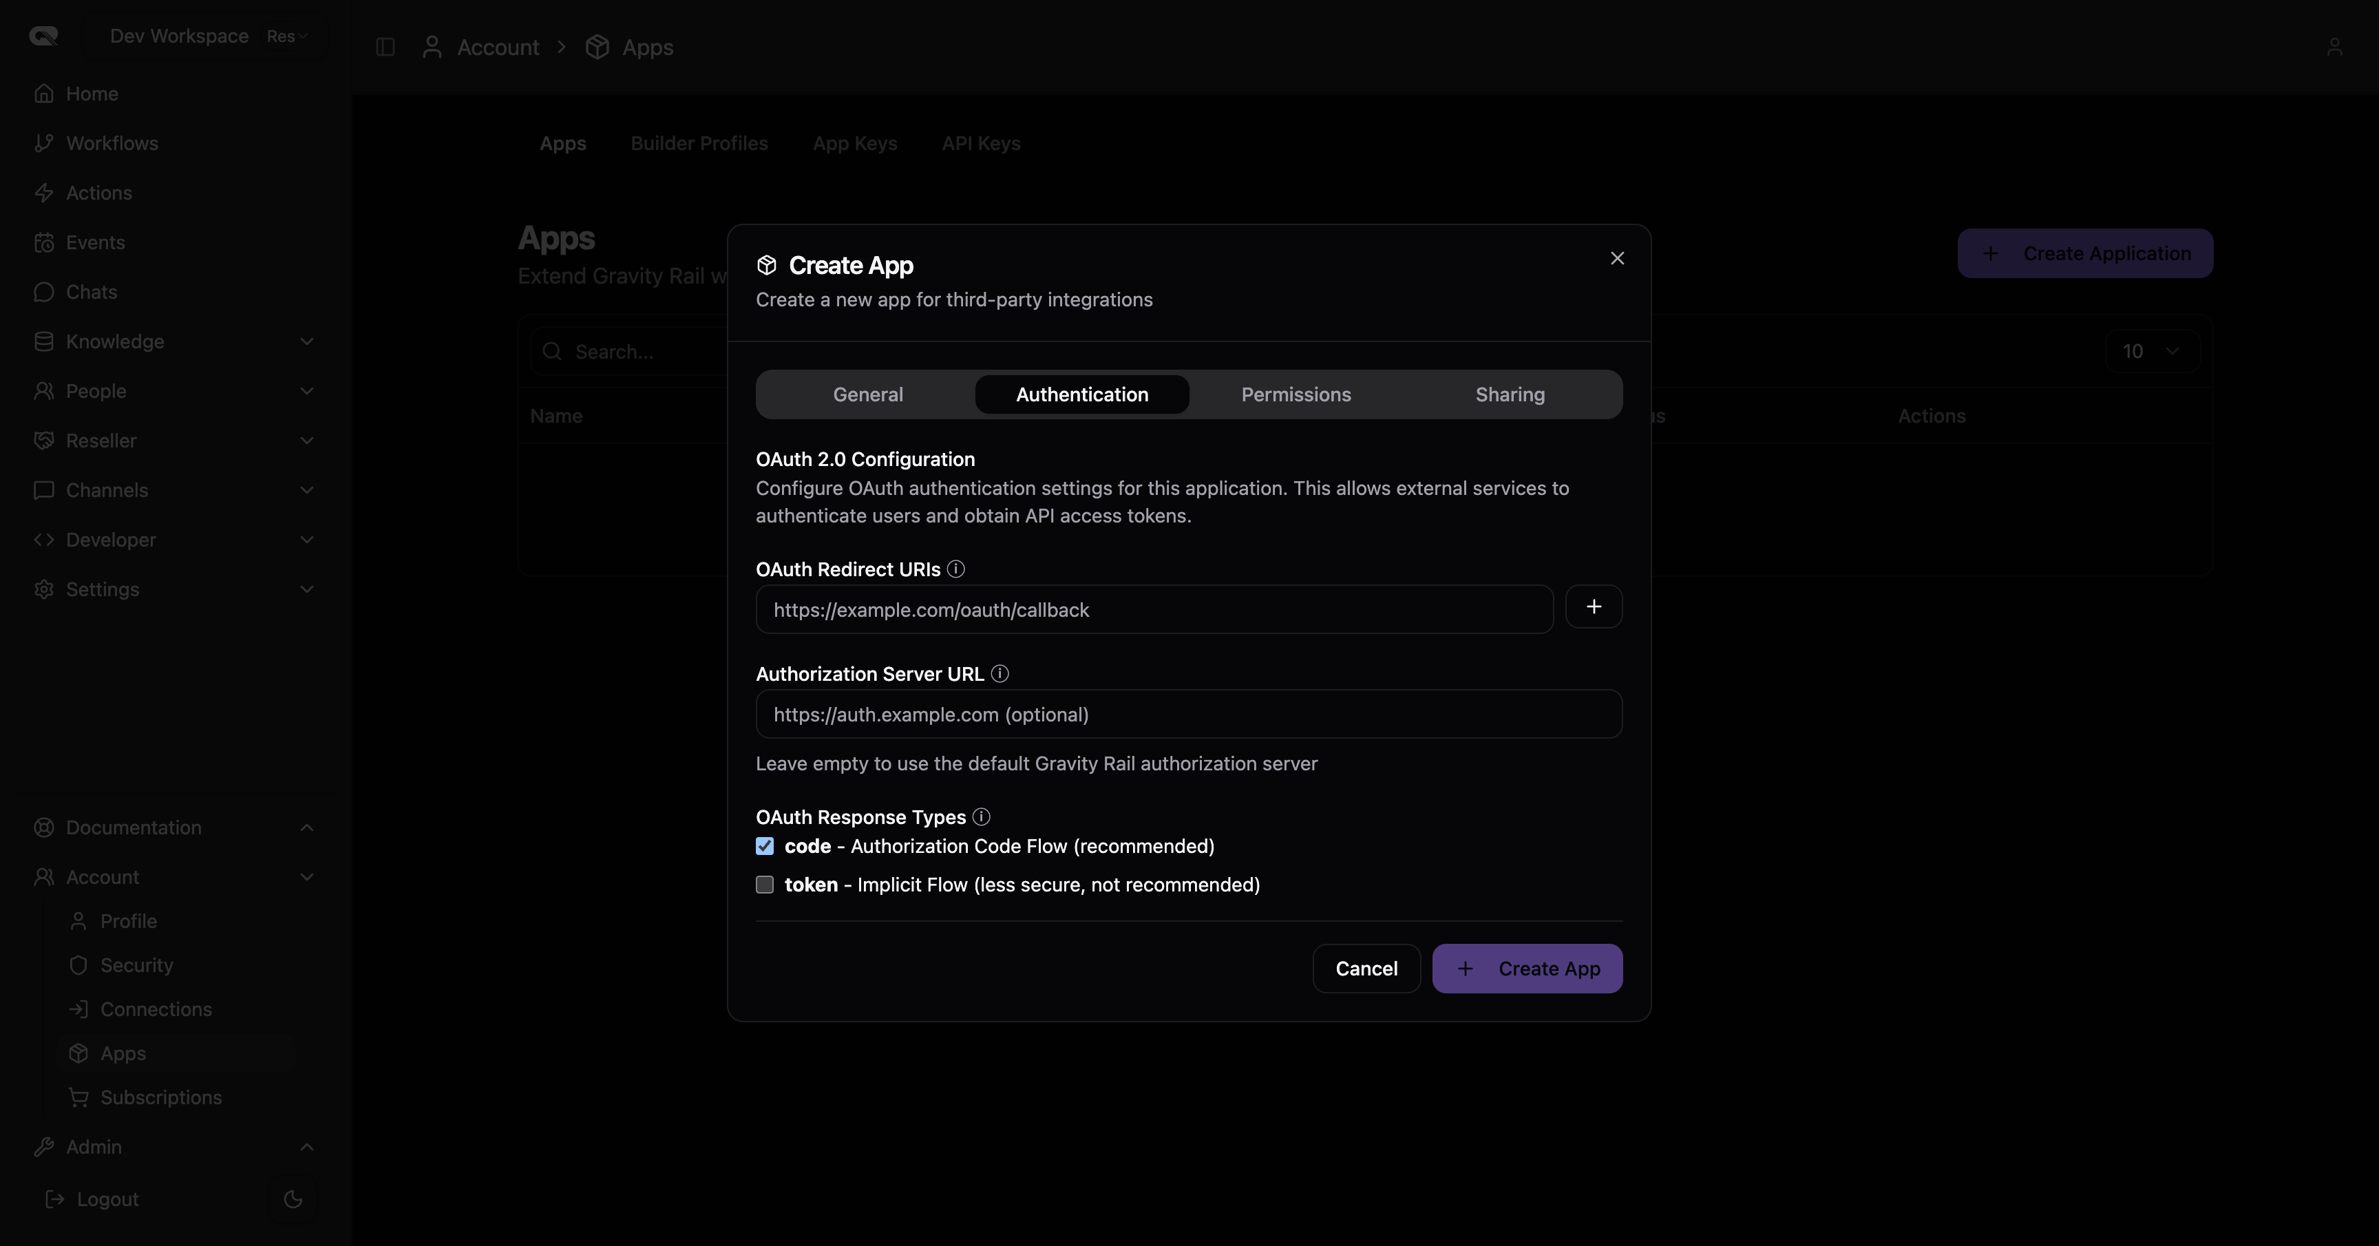
Task: Click the Events calendar icon
Action: pos(43,242)
